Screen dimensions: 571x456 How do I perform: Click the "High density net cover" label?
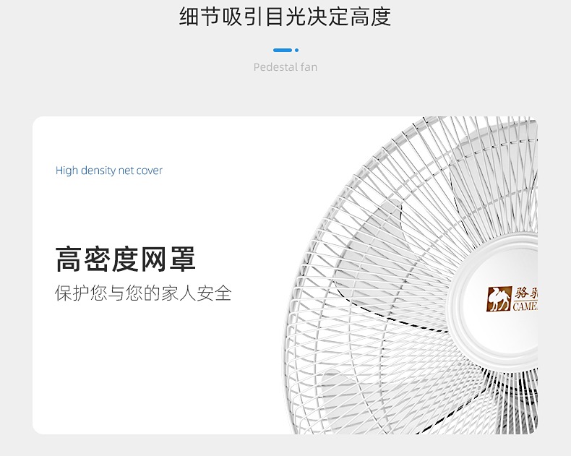[109, 171]
